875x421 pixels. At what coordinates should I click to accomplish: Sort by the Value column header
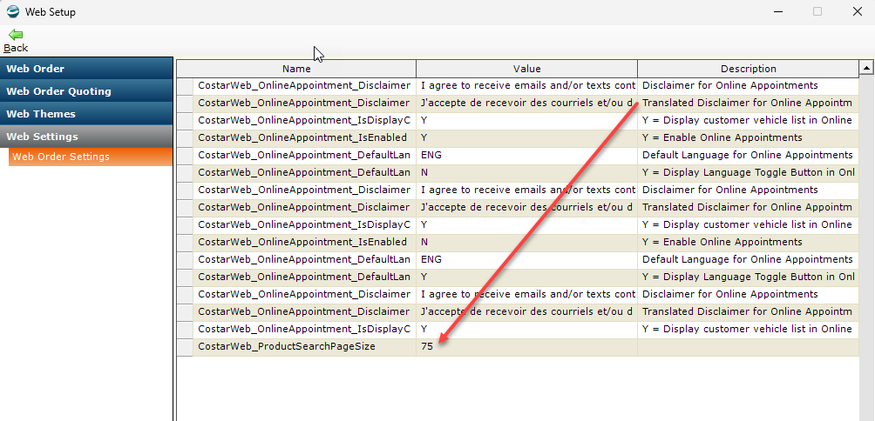(526, 69)
